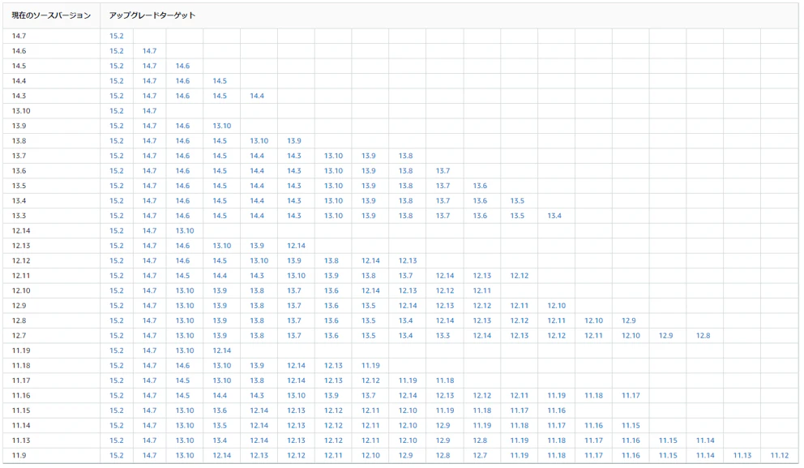This screenshot has width=804, height=468.
Task: Click 13.8 target for source version 13.7
Action: click(405, 156)
